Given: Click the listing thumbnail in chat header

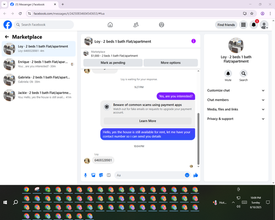Looking at the screenshot, I should 89,41.
